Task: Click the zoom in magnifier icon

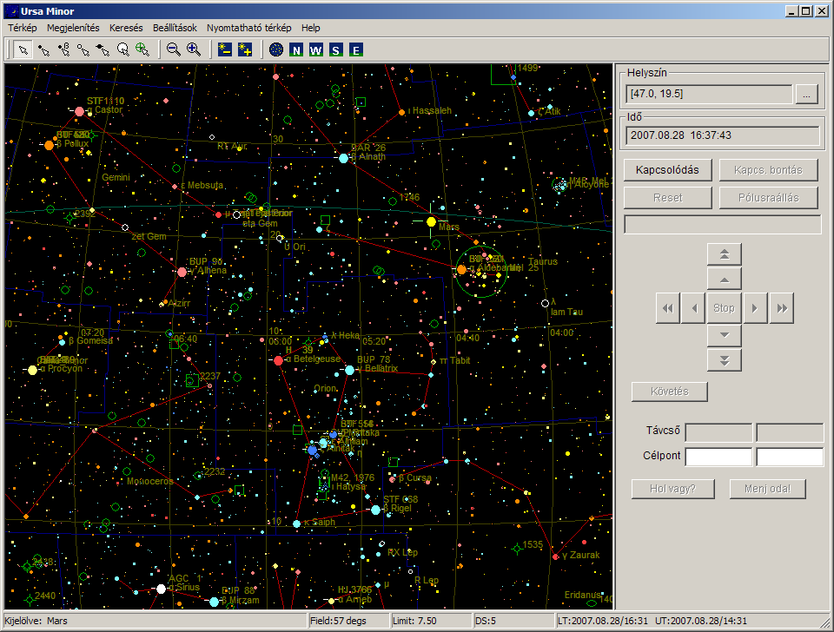Action: pos(194,50)
